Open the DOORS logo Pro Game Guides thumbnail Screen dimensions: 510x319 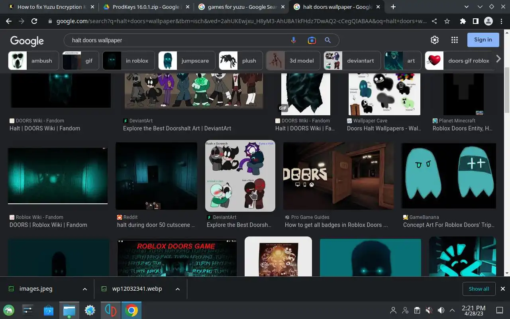338,176
